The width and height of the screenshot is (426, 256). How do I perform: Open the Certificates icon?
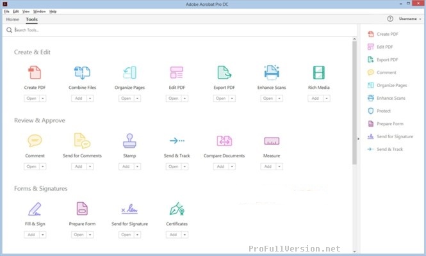[177, 209]
